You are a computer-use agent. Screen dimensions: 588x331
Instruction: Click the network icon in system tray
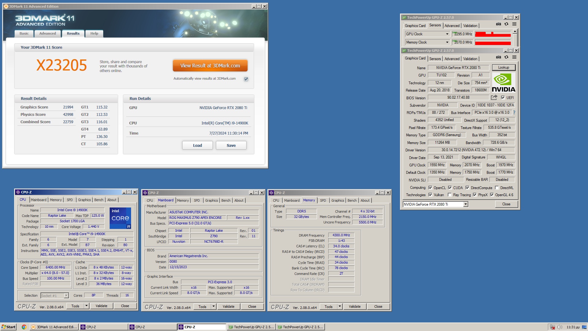click(x=552, y=327)
